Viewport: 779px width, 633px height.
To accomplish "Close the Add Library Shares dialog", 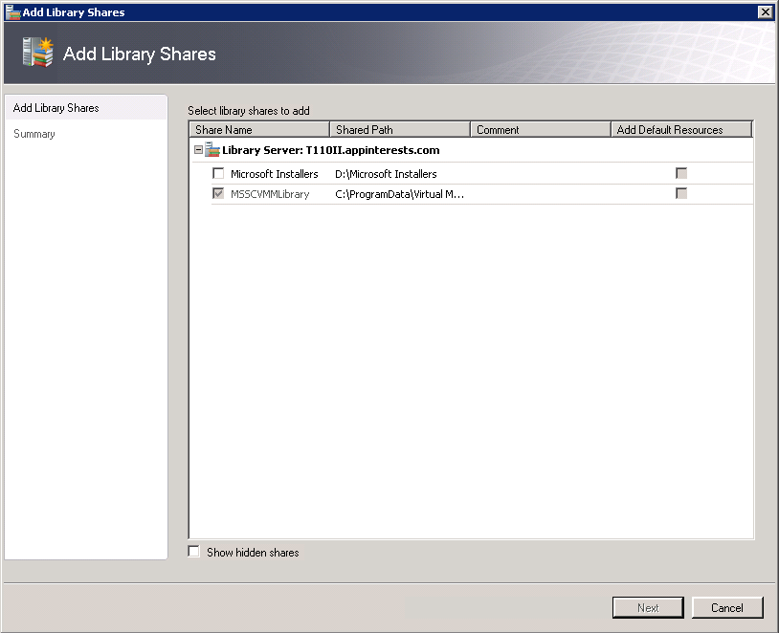I will coord(765,12).
